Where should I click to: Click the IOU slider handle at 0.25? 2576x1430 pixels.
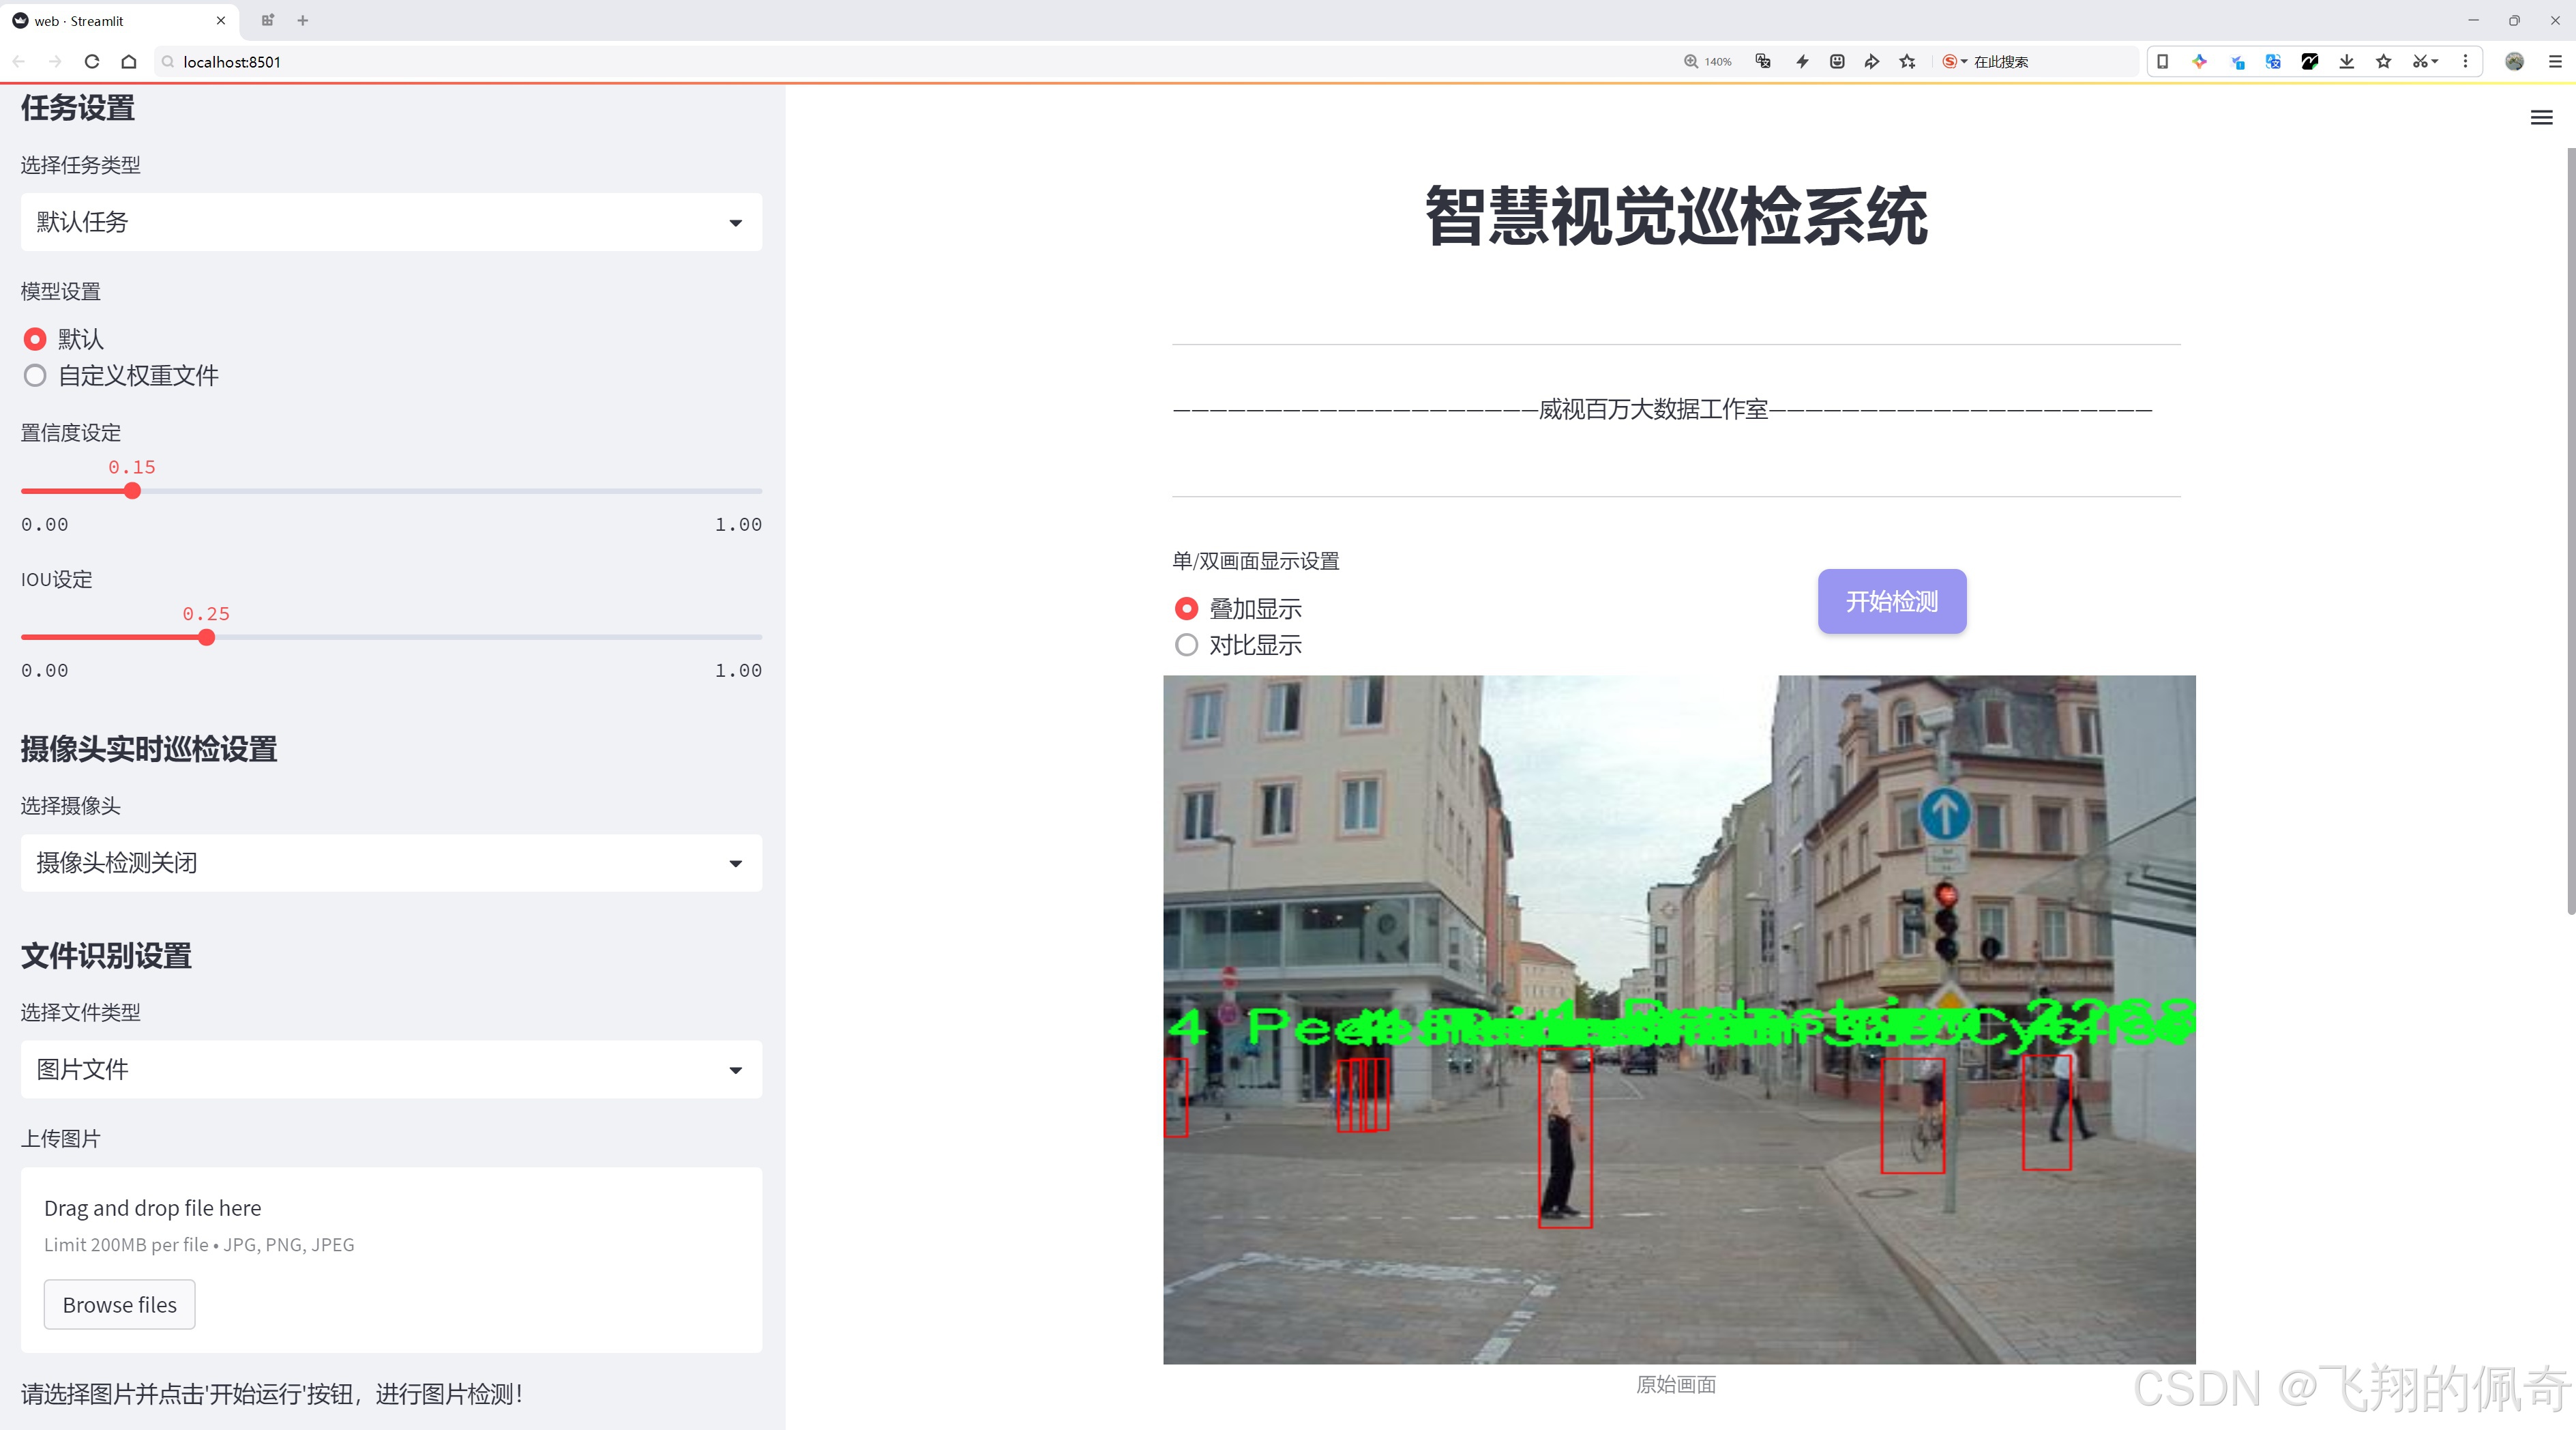206,637
